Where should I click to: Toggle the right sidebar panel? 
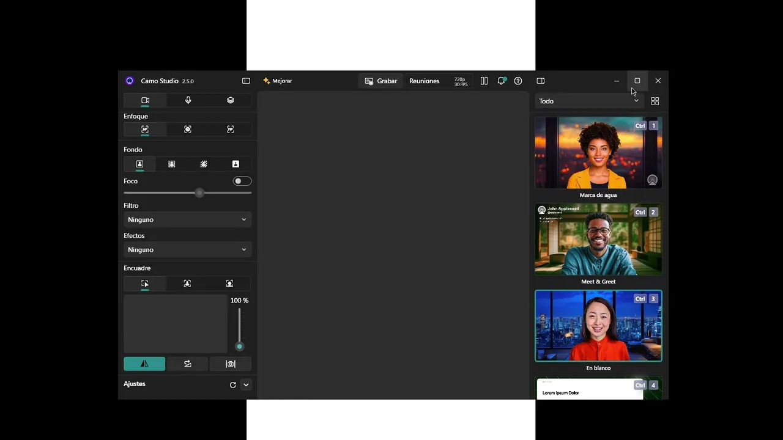541,81
